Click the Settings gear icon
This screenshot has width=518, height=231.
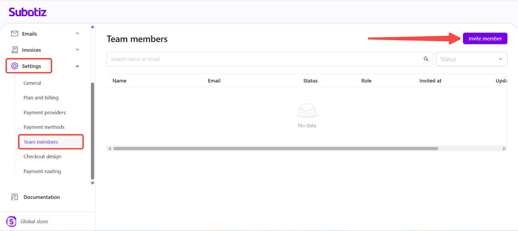(15, 66)
